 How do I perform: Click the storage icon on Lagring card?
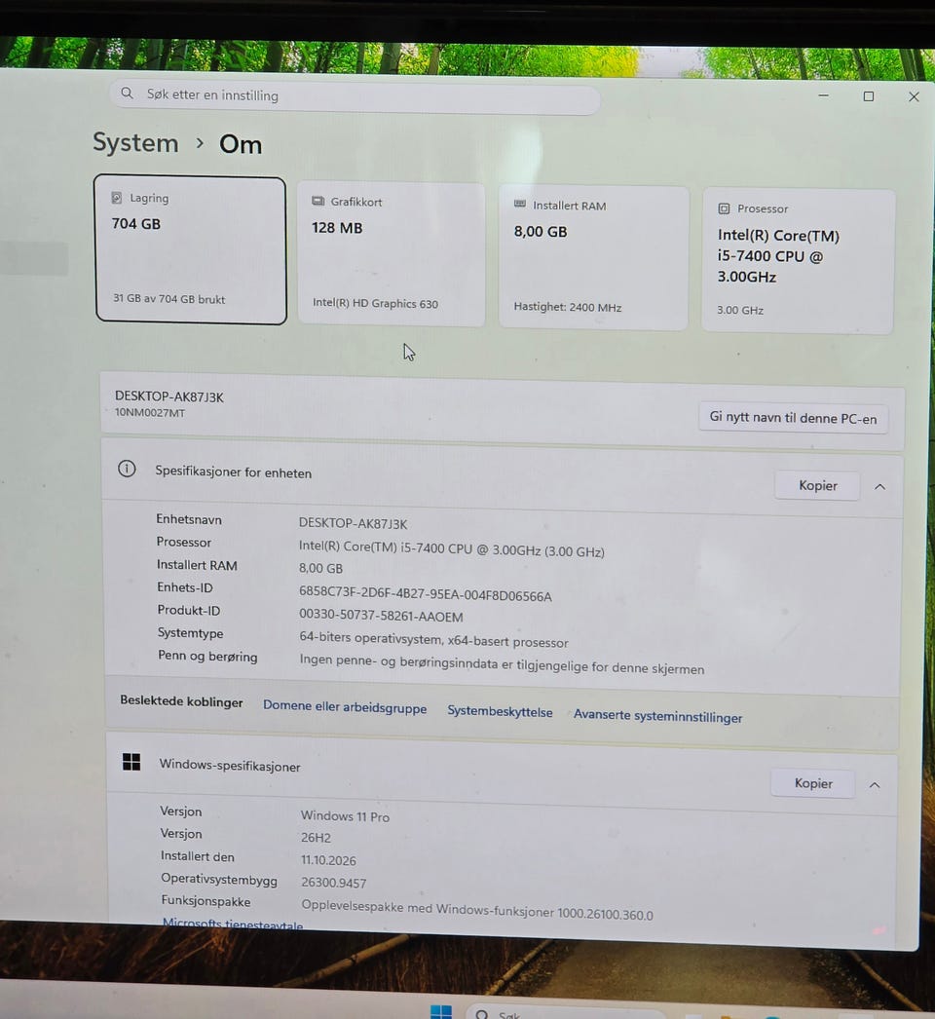tap(117, 198)
